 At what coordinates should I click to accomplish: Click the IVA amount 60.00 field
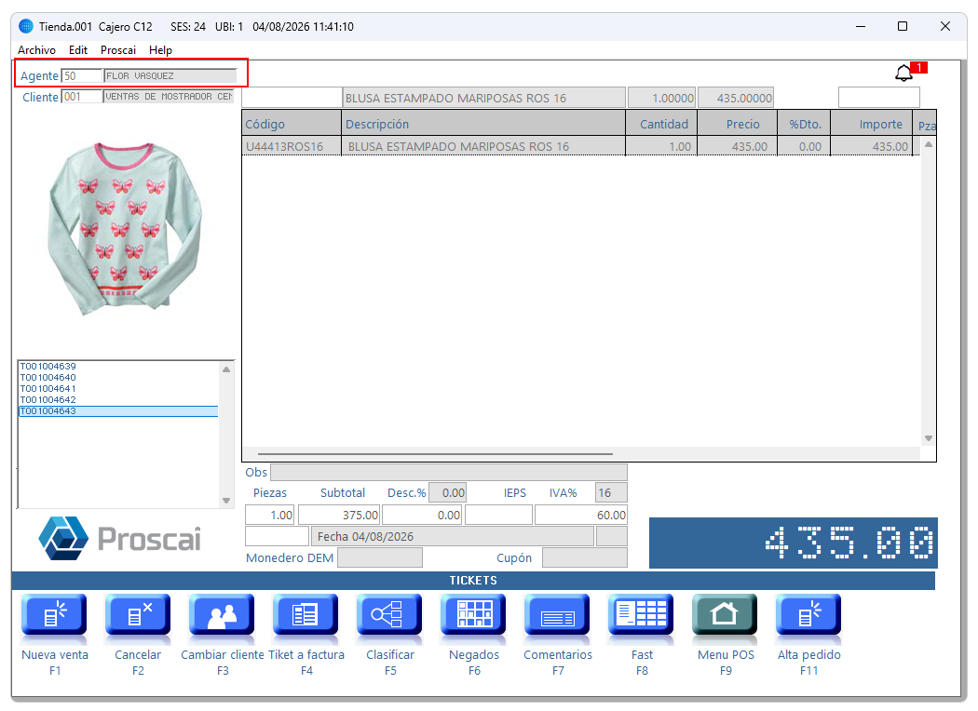pyautogui.click(x=581, y=516)
